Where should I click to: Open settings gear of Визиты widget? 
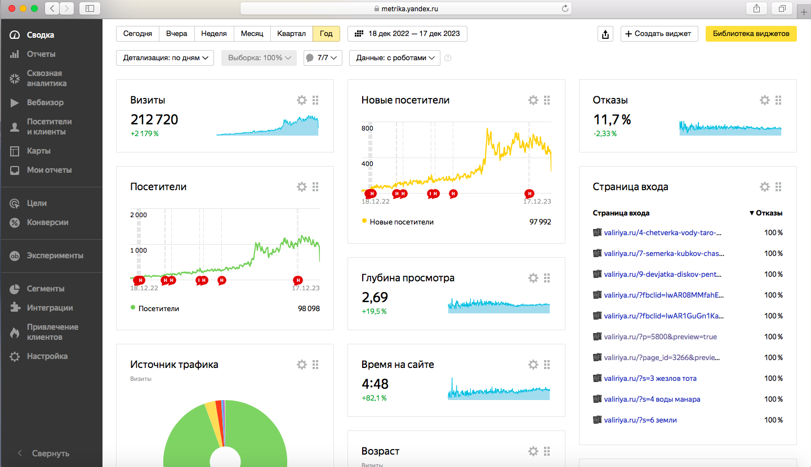pos(302,100)
